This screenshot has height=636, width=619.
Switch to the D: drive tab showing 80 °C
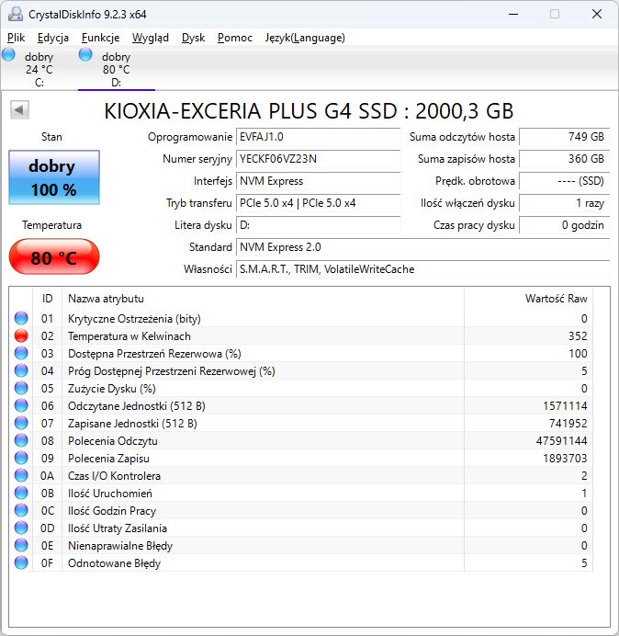coord(117,69)
